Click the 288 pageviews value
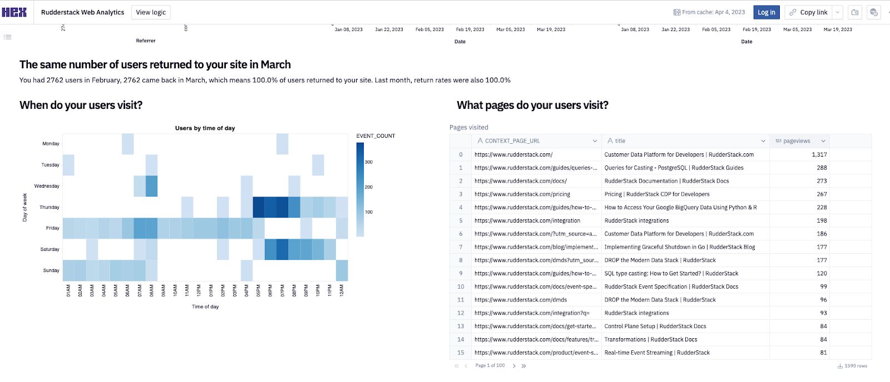This screenshot has width=890, height=382. click(822, 168)
